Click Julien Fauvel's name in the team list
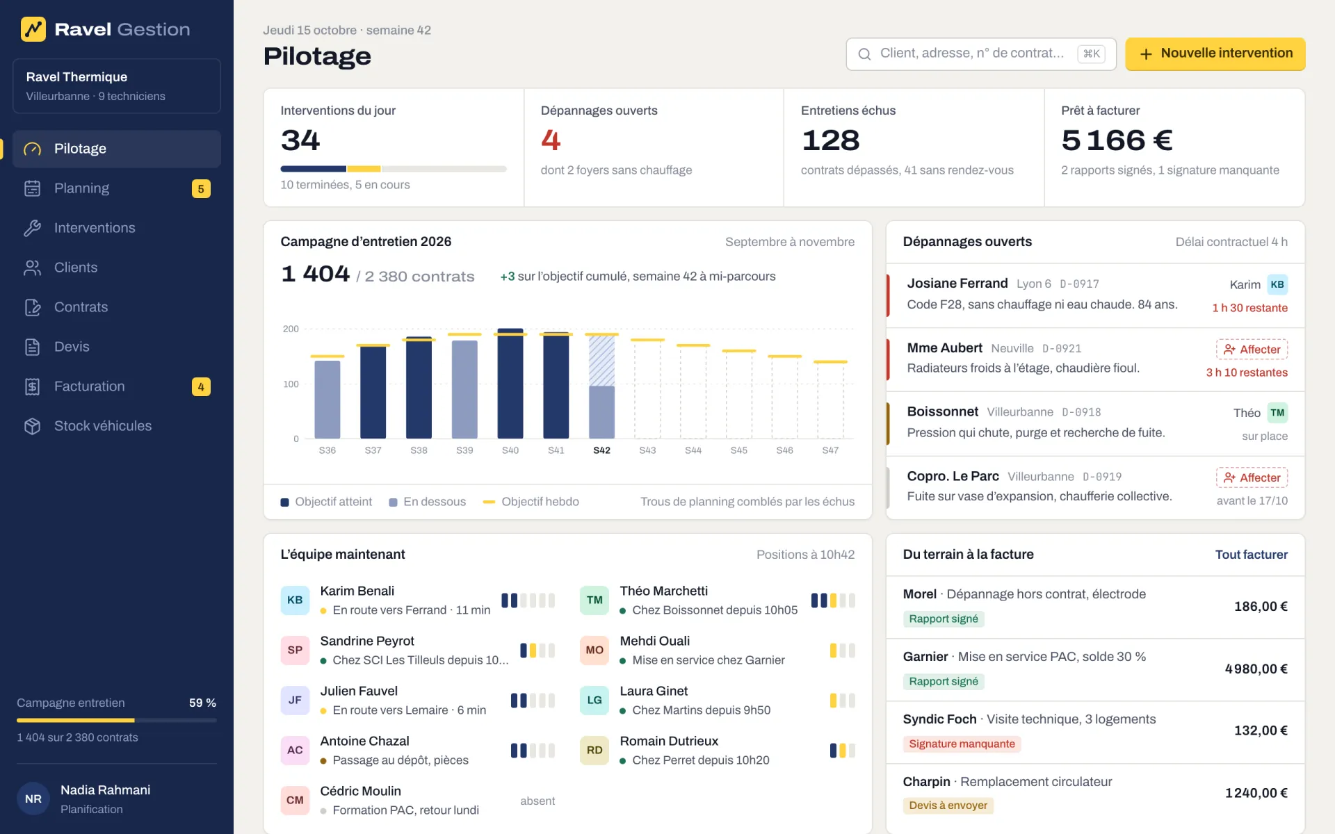 (359, 692)
